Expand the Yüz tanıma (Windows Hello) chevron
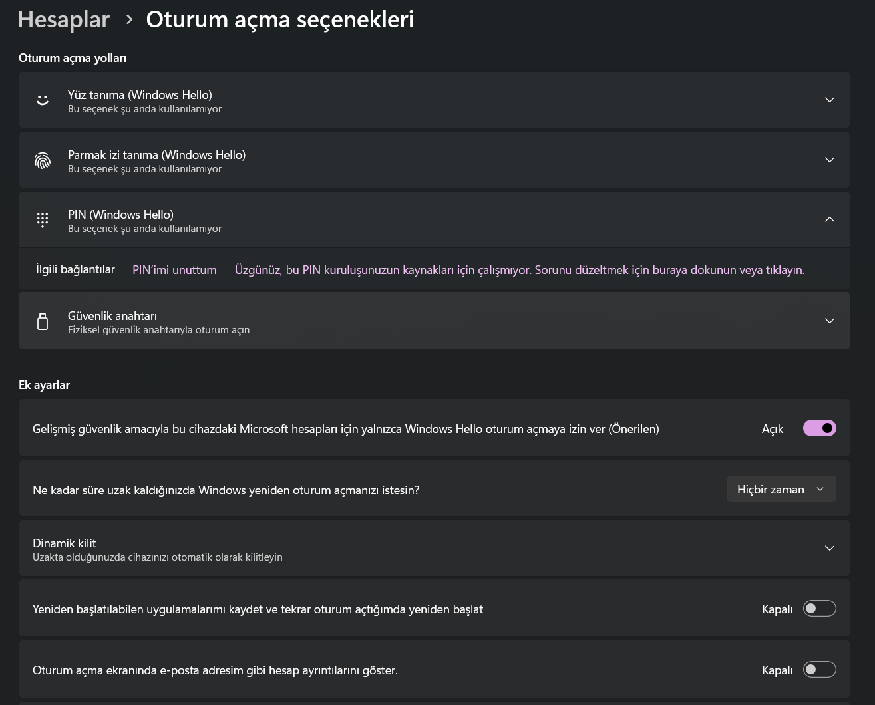 coord(830,100)
